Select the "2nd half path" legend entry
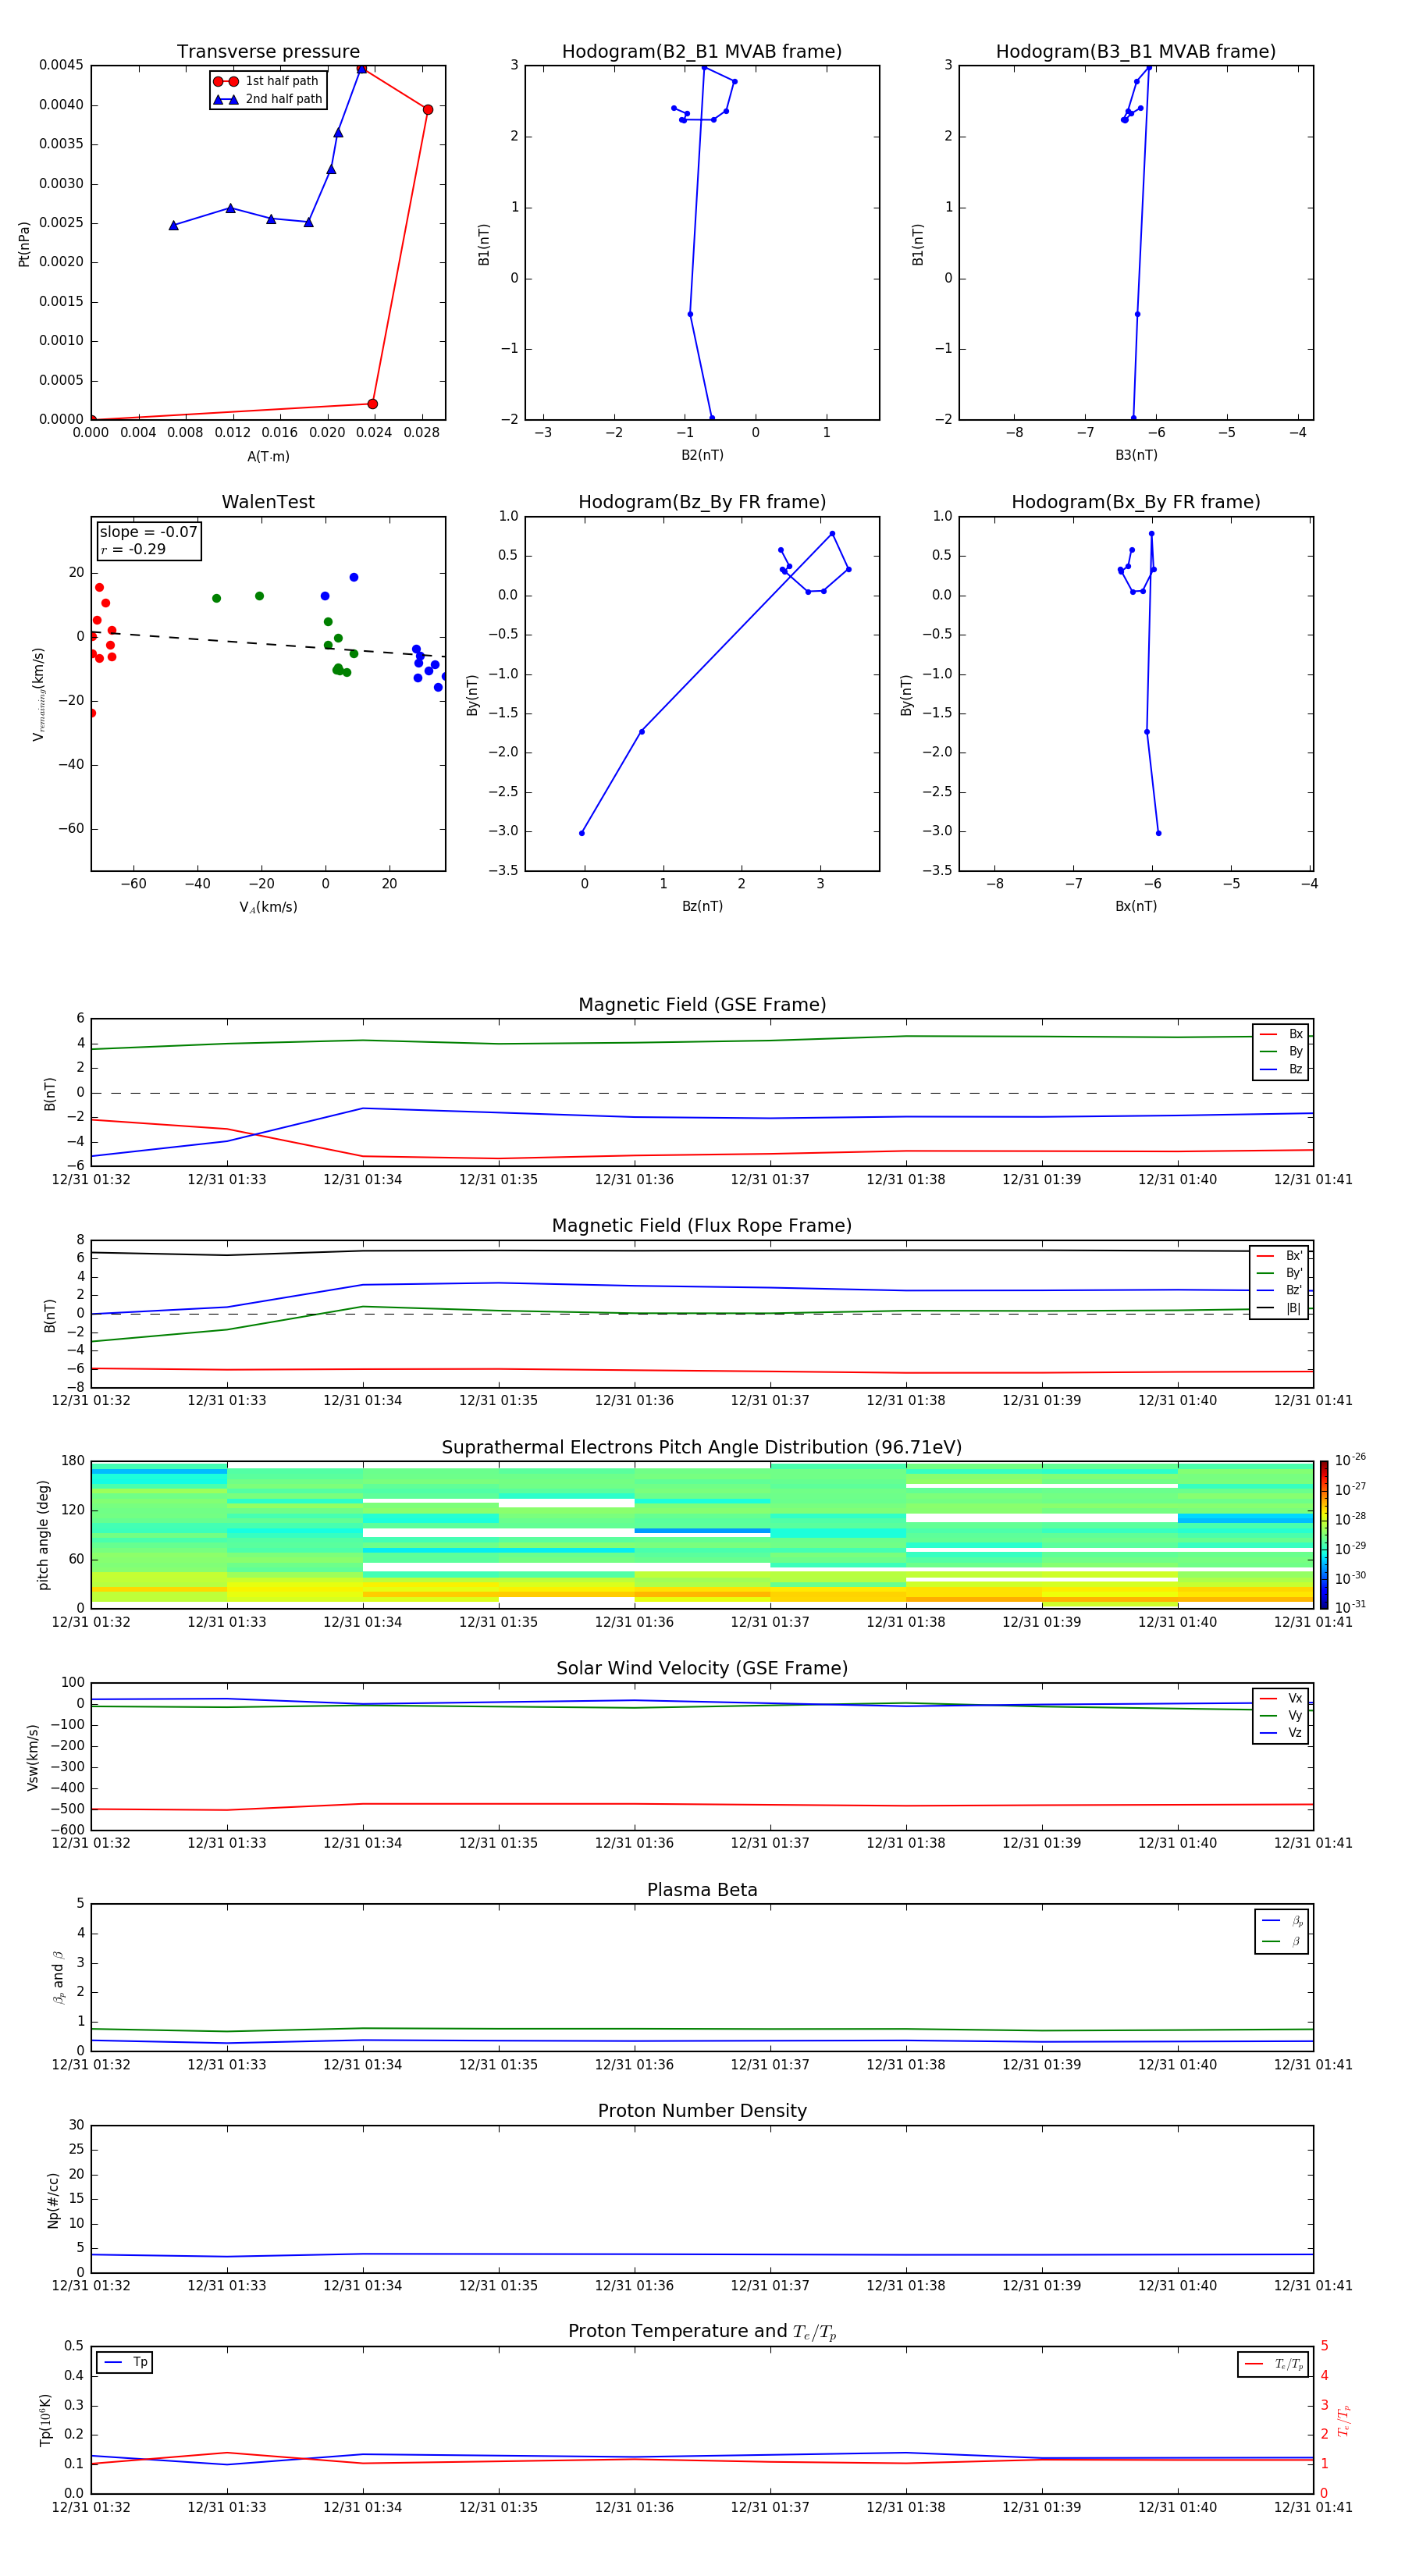1405x2576 pixels. click(267, 99)
